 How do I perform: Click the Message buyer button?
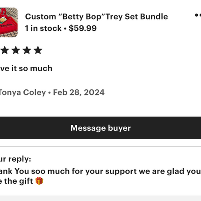pyautogui.click(x=100, y=128)
